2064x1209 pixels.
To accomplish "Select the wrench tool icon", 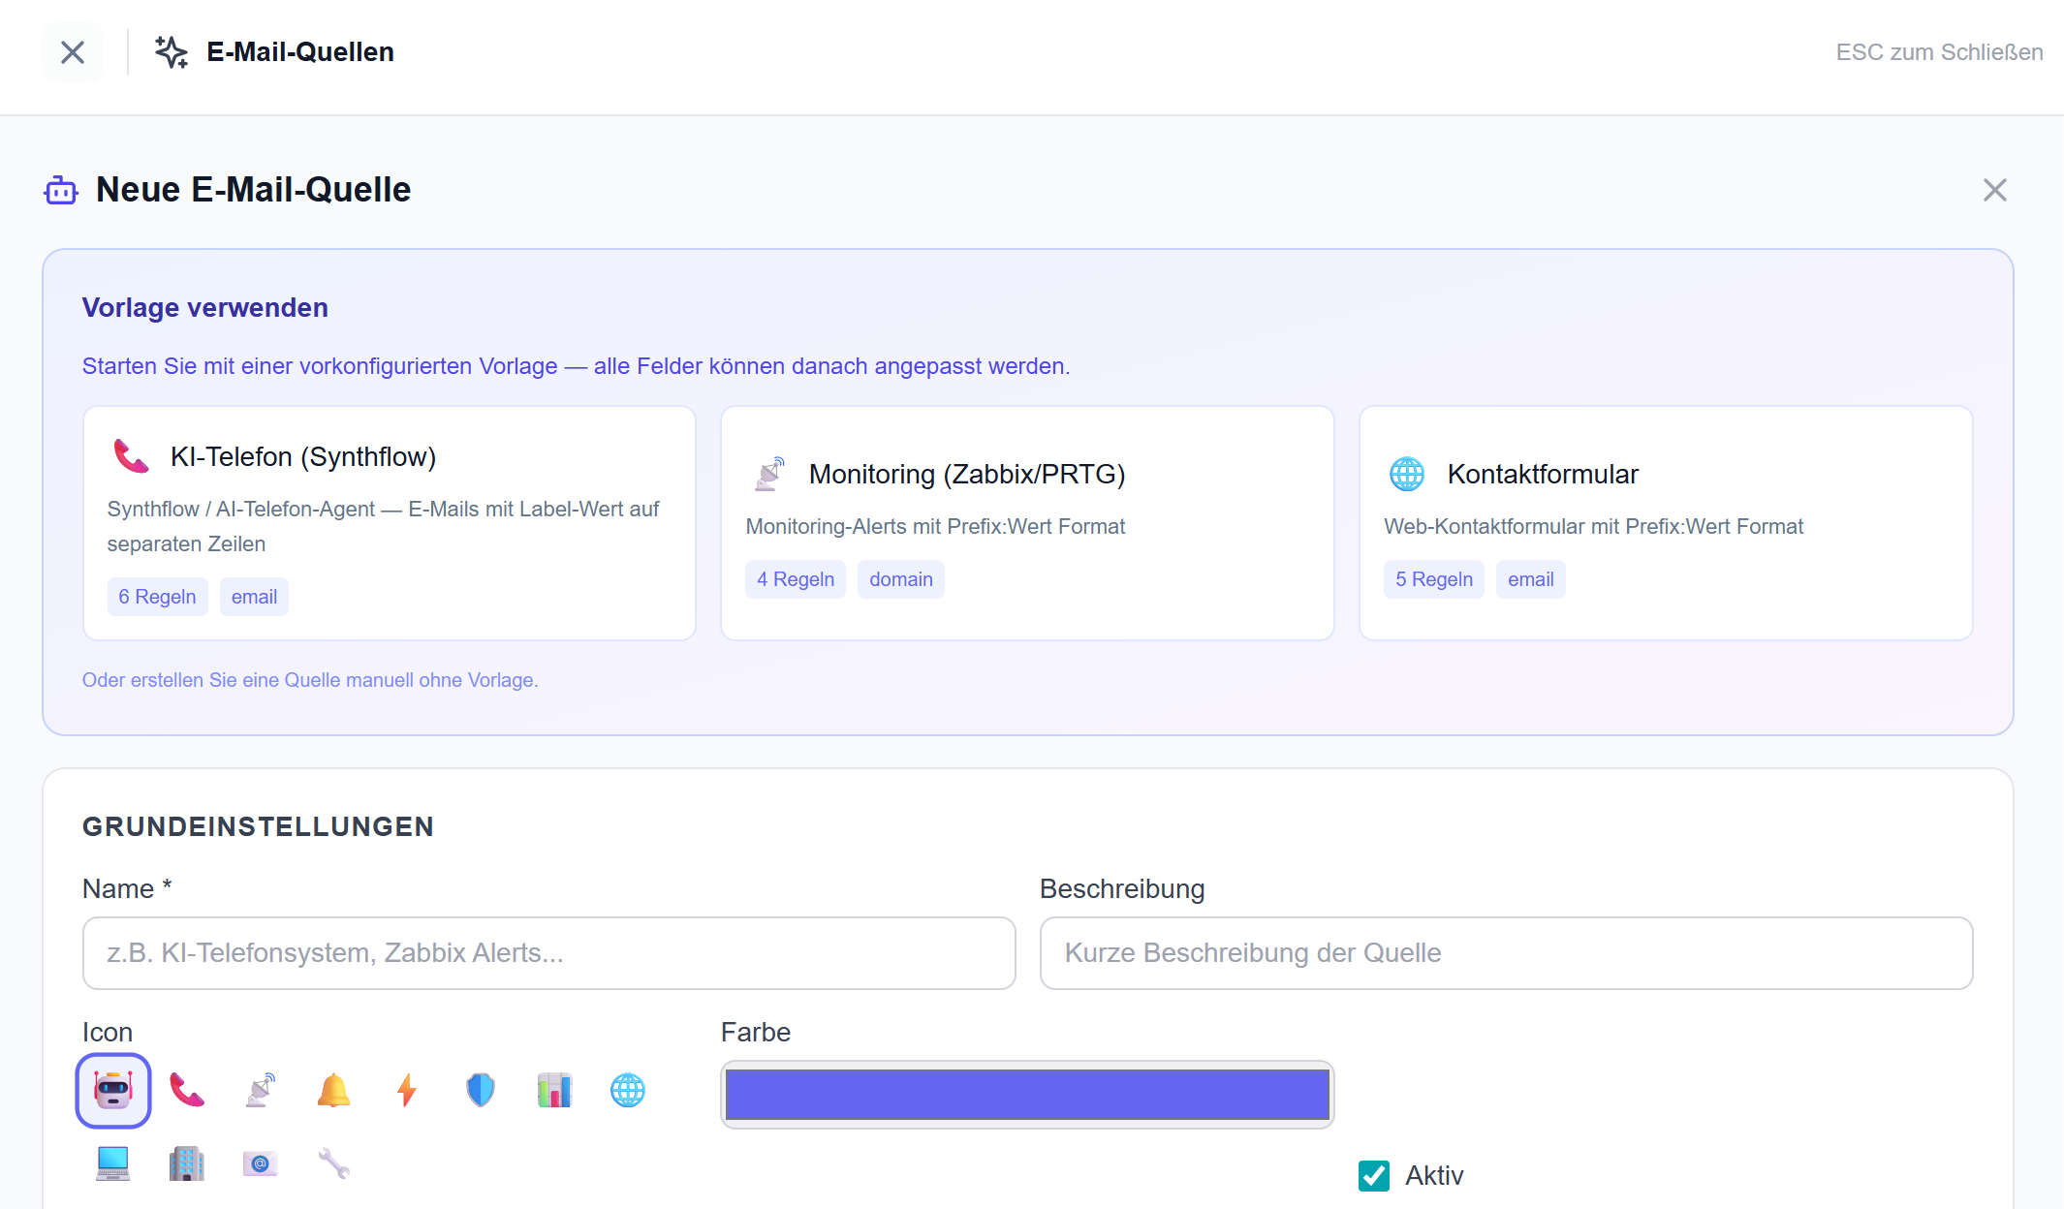I will point(333,1163).
